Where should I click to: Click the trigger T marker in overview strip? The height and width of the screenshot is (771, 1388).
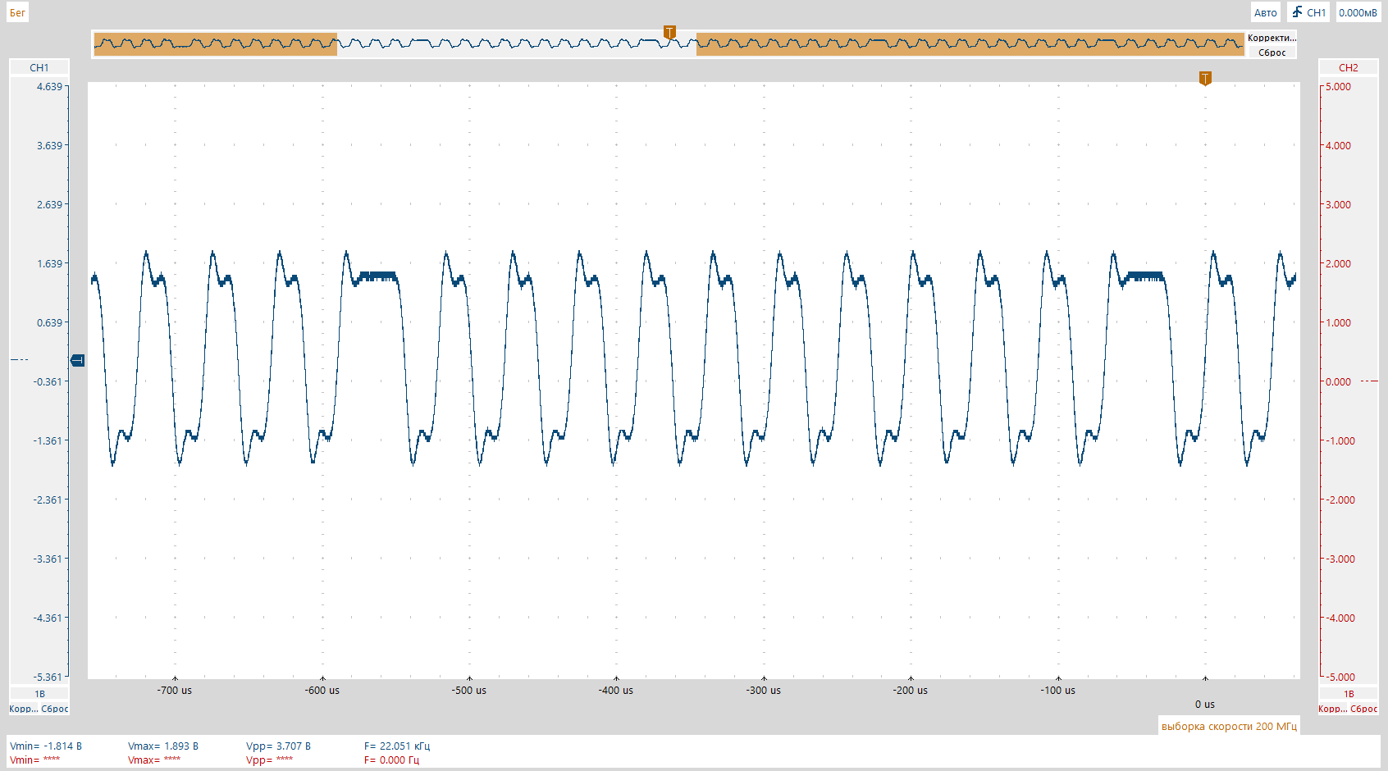pos(669,32)
